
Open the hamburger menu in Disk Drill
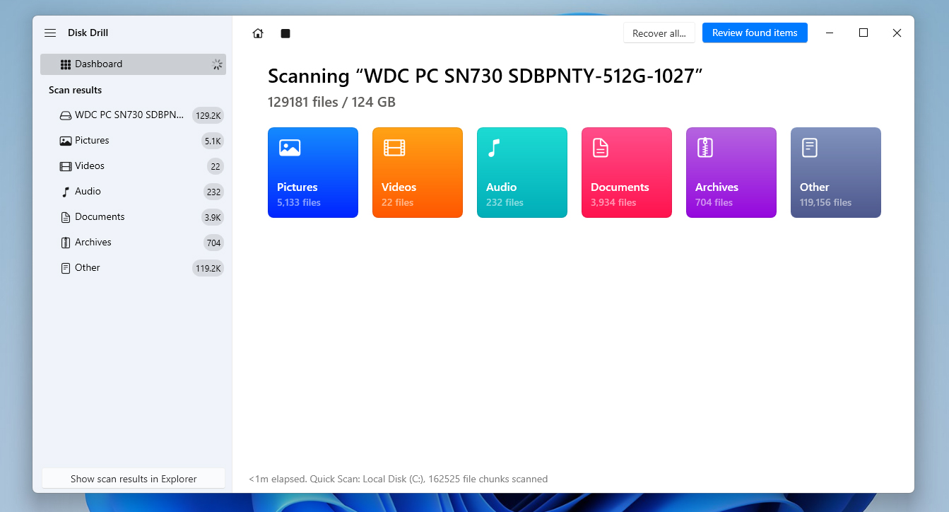[x=50, y=33]
